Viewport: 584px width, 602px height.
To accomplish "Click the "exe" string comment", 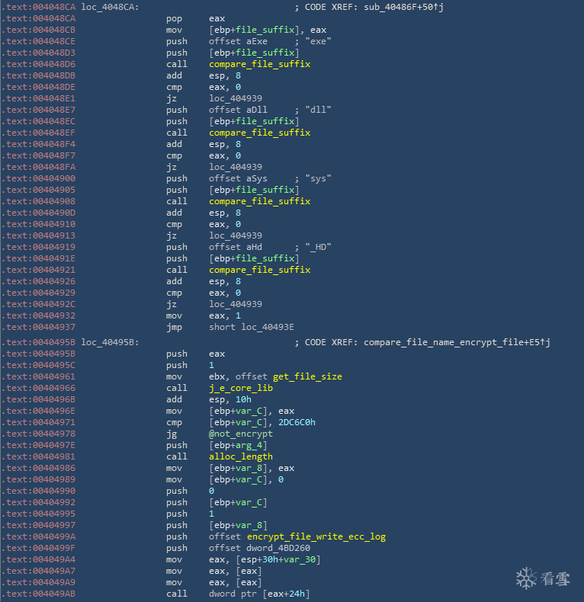I will click(x=318, y=41).
